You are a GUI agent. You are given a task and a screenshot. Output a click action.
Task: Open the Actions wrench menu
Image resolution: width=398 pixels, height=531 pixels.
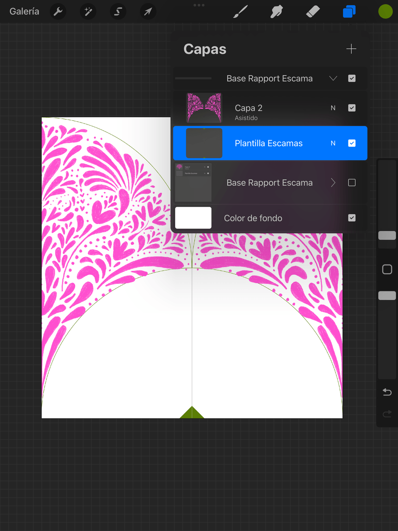pos(58,12)
